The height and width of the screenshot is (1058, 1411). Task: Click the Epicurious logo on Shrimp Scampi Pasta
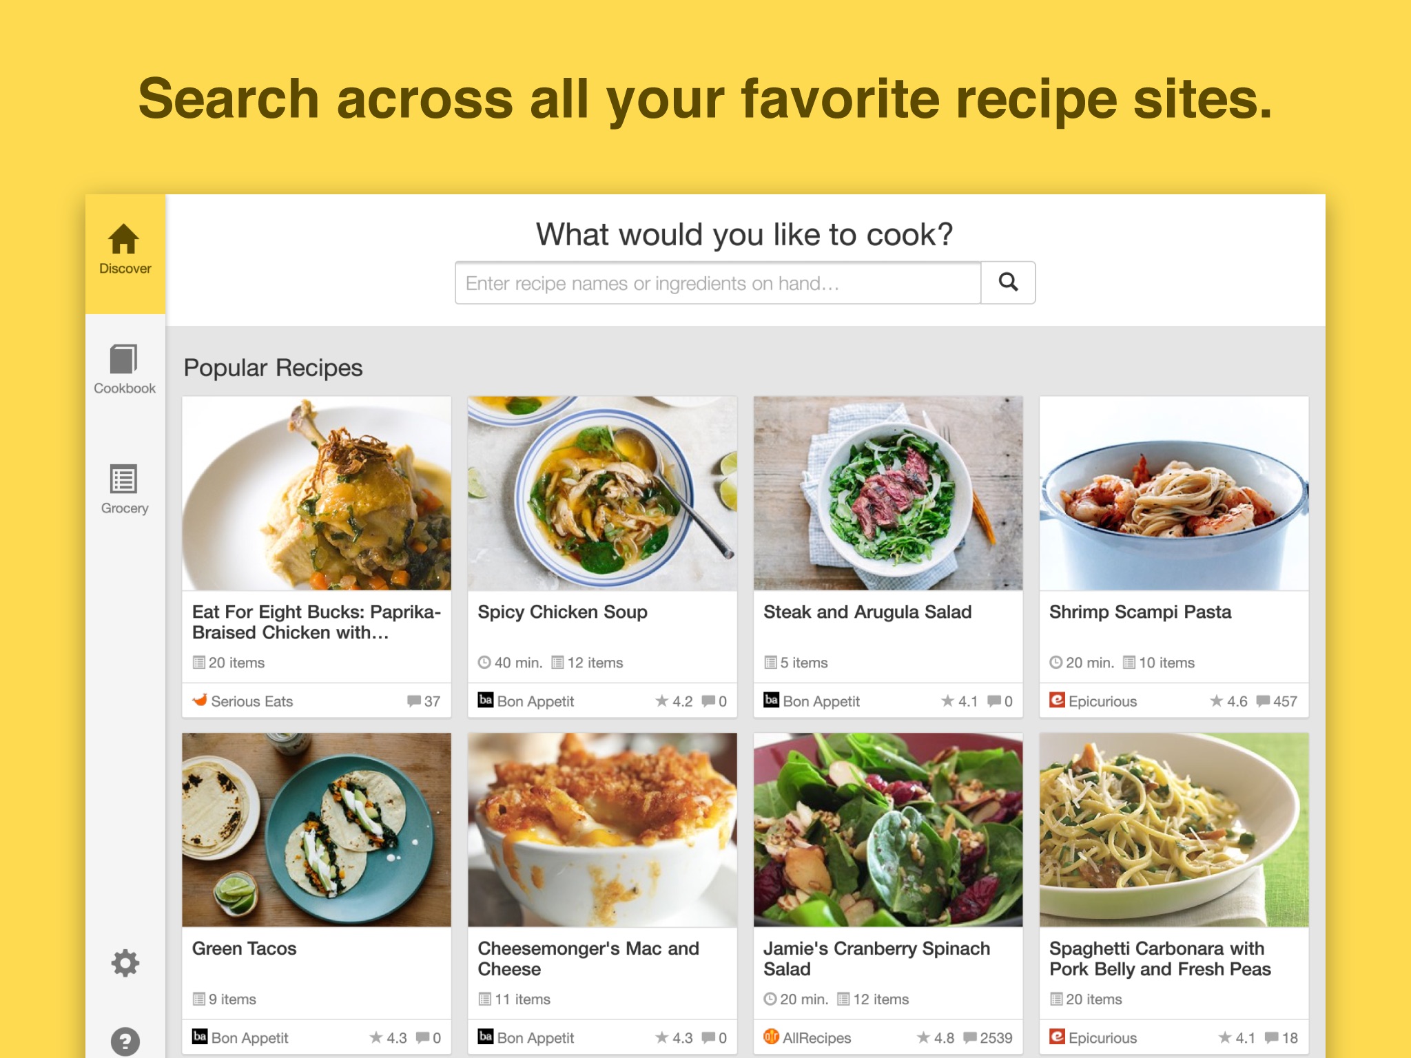(x=1057, y=701)
